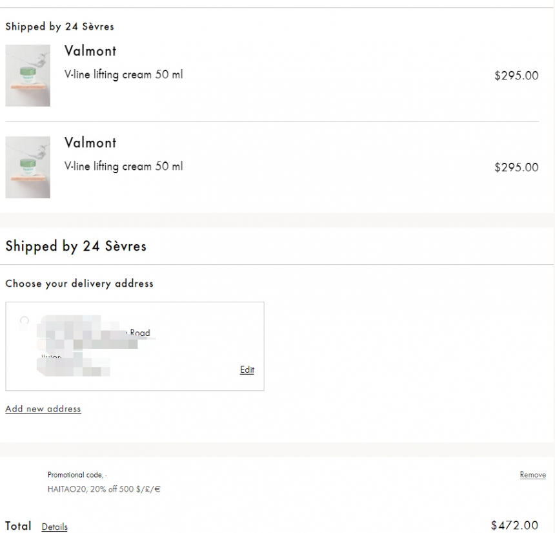The width and height of the screenshot is (555, 533).
Task: Click the Promotional code label
Action: click(76, 475)
